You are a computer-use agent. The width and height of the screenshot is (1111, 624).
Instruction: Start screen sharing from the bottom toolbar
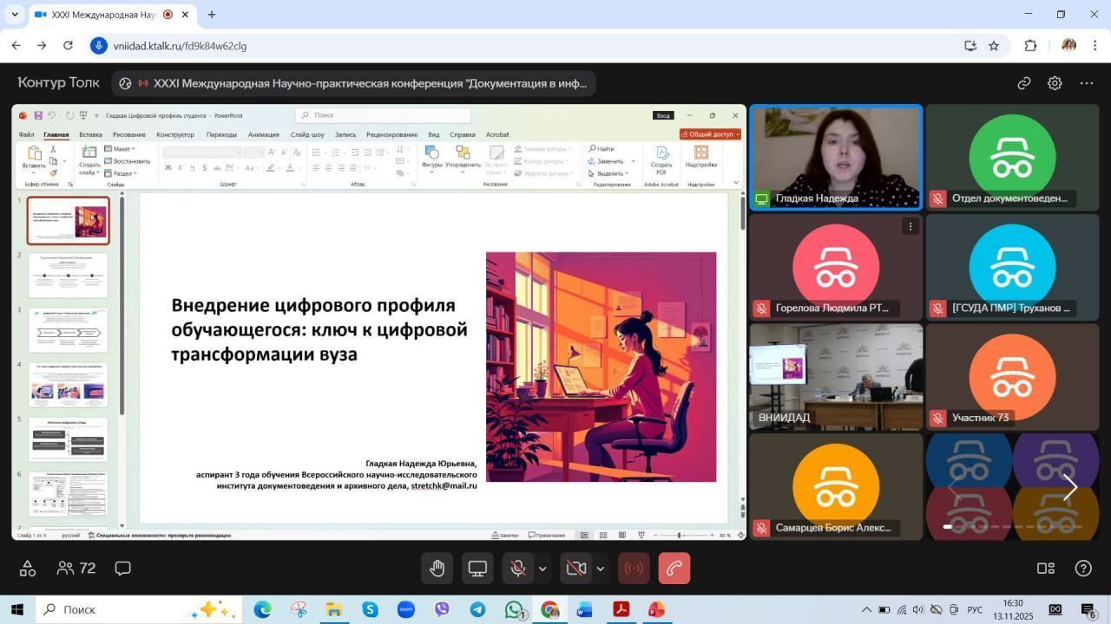[477, 569]
